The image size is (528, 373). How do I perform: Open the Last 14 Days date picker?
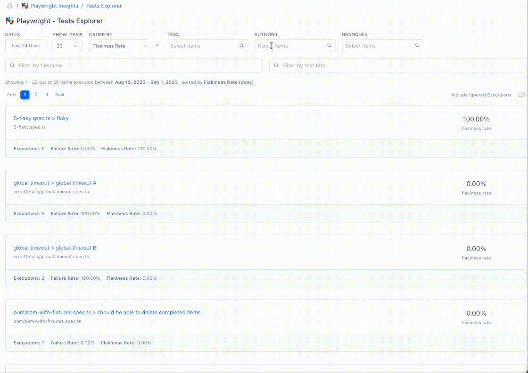click(x=25, y=46)
